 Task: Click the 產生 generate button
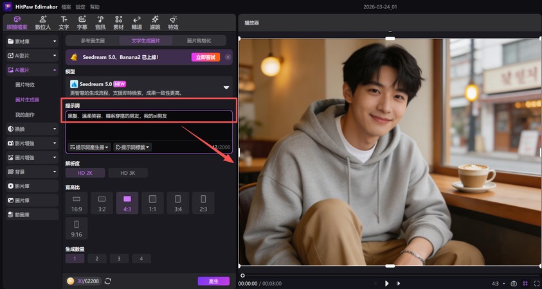213,281
